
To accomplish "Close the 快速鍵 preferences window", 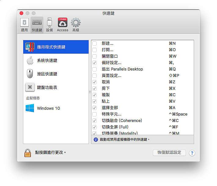I will point(21,13).
